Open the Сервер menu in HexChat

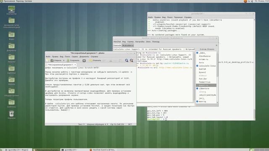click(130, 42)
